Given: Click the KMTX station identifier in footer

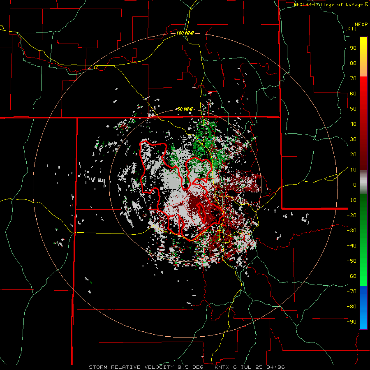Looking at the screenshot, I should click(222, 367).
